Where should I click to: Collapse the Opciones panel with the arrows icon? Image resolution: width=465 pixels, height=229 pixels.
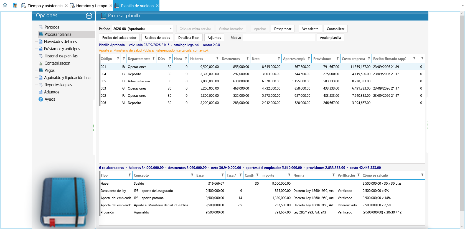click(x=89, y=16)
